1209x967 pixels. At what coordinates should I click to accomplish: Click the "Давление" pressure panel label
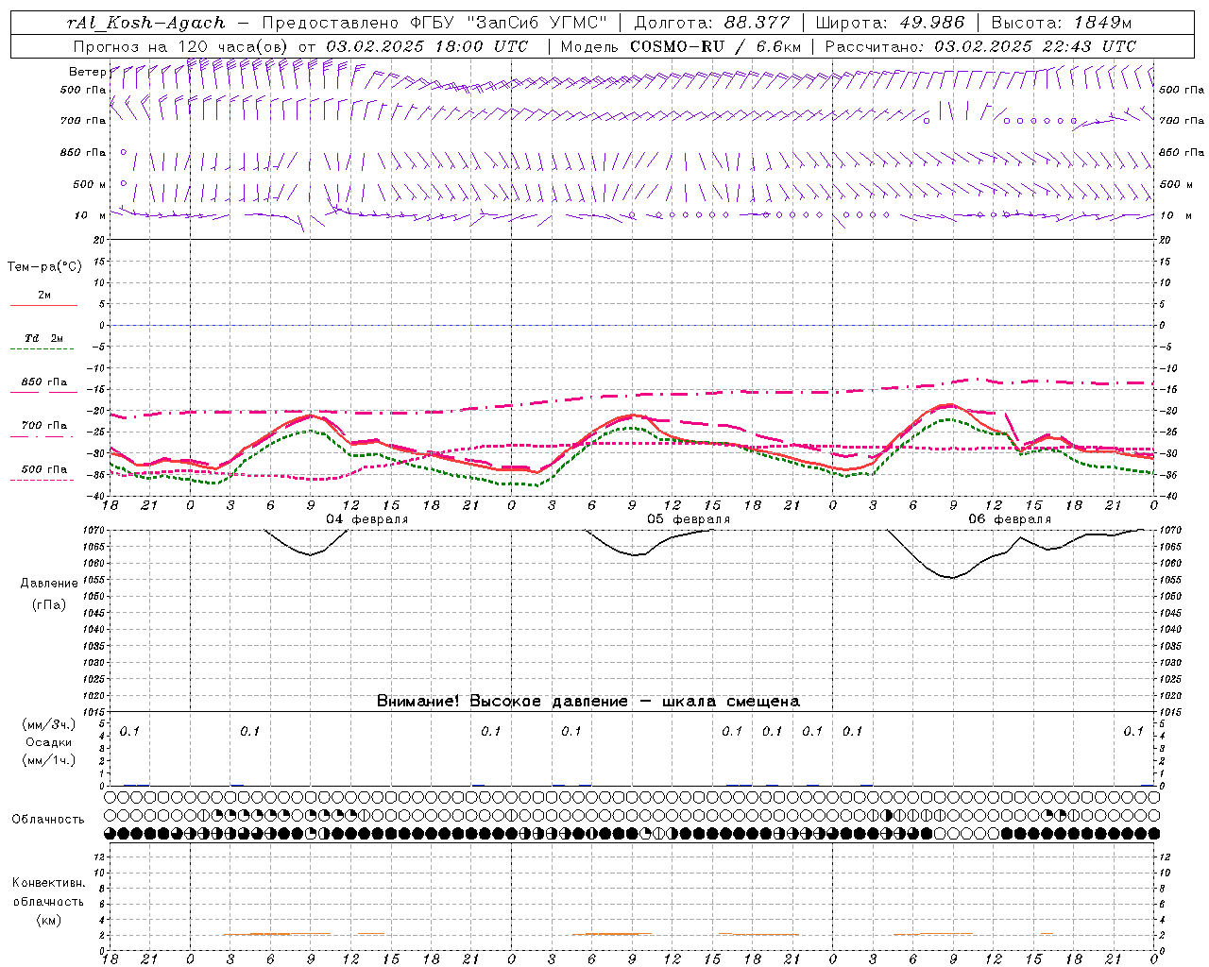point(49,584)
